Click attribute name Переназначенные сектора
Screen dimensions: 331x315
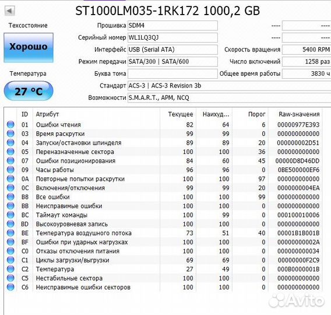[75, 152]
